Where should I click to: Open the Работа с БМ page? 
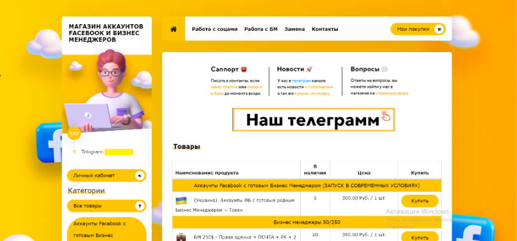(261, 29)
